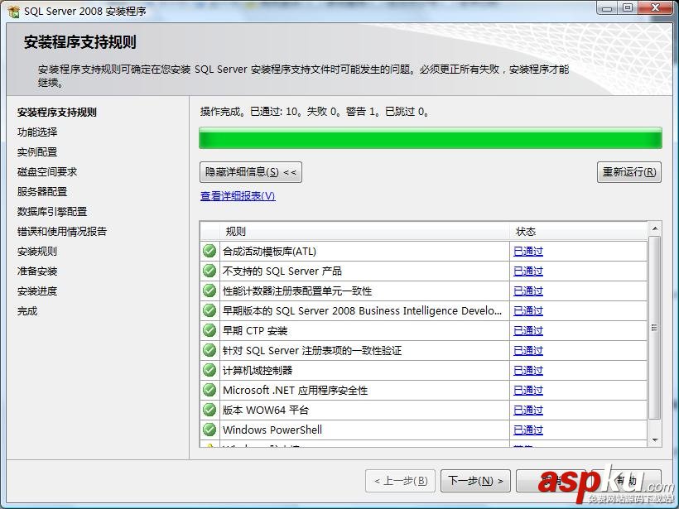Select 功能选择 step in sidebar

(x=37, y=132)
